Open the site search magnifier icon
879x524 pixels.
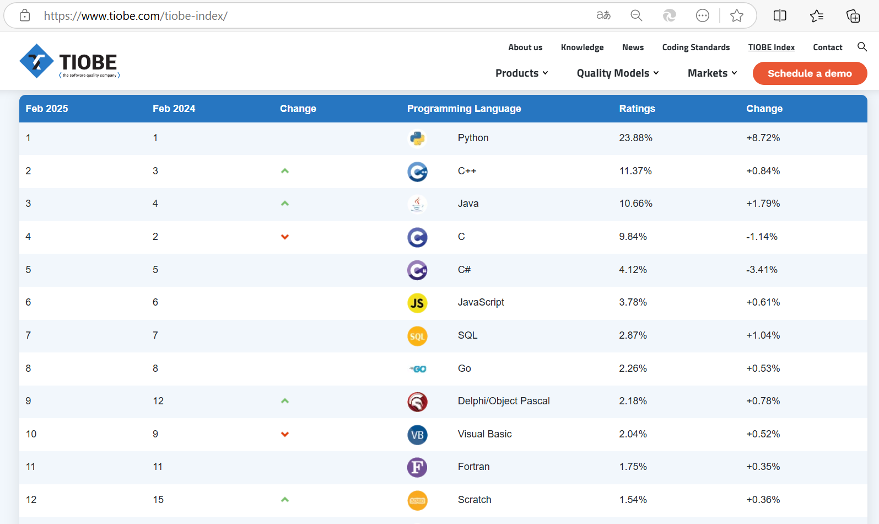click(862, 47)
